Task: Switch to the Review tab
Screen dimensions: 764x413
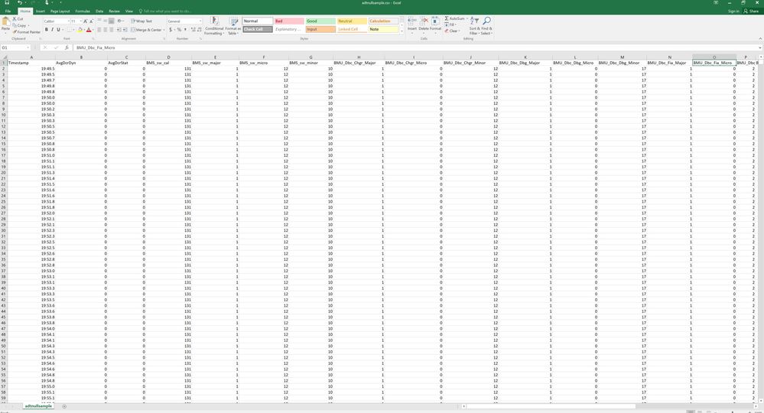Action: 114,11
